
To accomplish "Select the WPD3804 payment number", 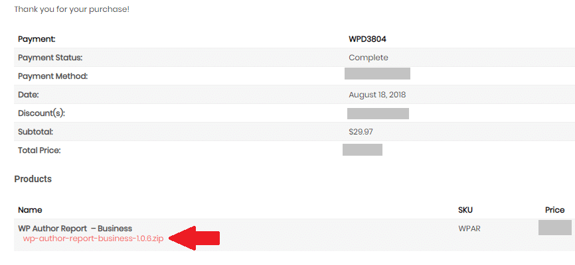I will coord(367,39).
